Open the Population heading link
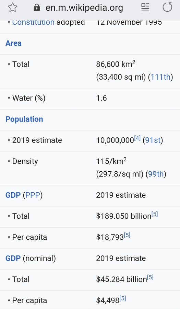 (x=24, y=119)
